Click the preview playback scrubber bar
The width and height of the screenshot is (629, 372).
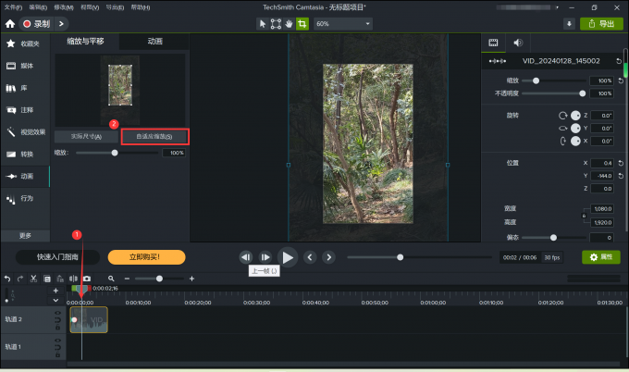coord(419,257)
